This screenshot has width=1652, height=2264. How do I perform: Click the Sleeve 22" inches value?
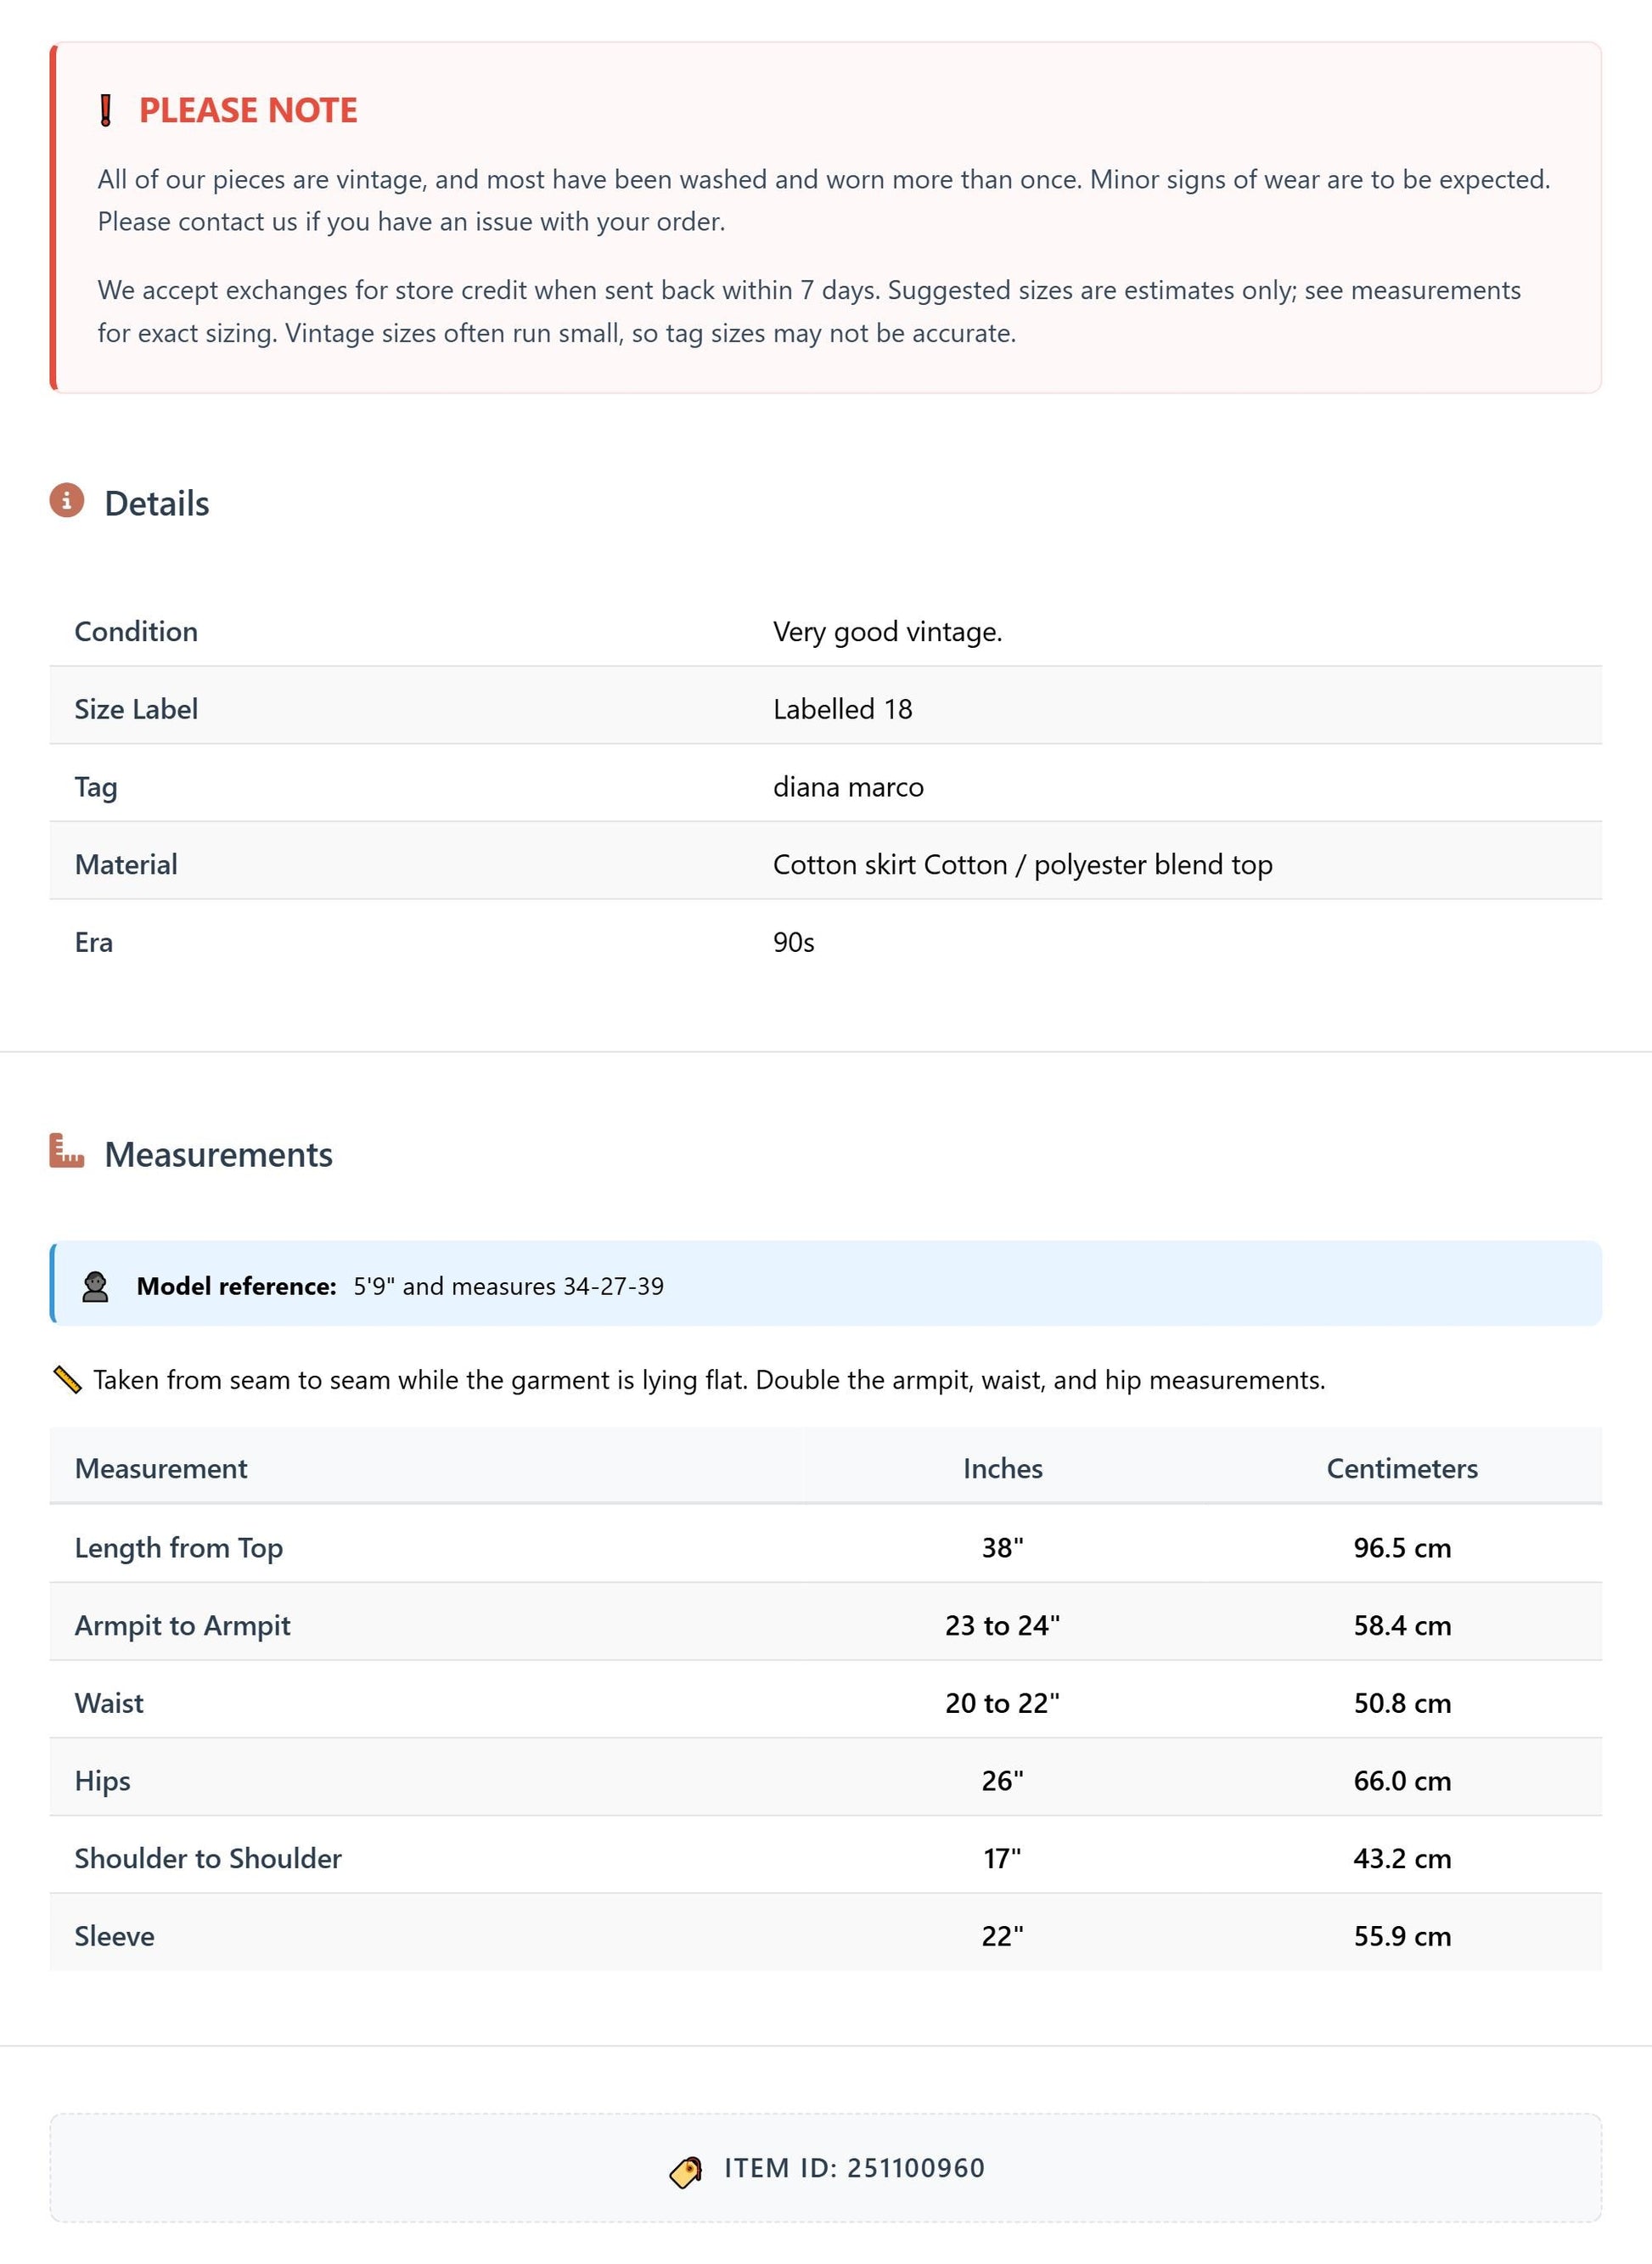tap(1002, 1937)
